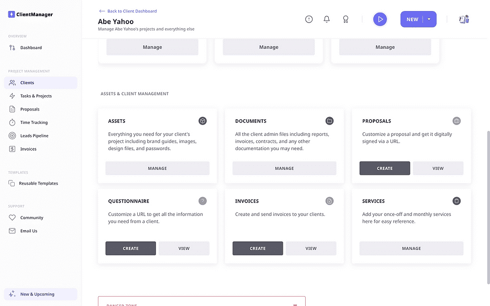
Task: Click the notifications bell icon
Action: click(327, 19)
